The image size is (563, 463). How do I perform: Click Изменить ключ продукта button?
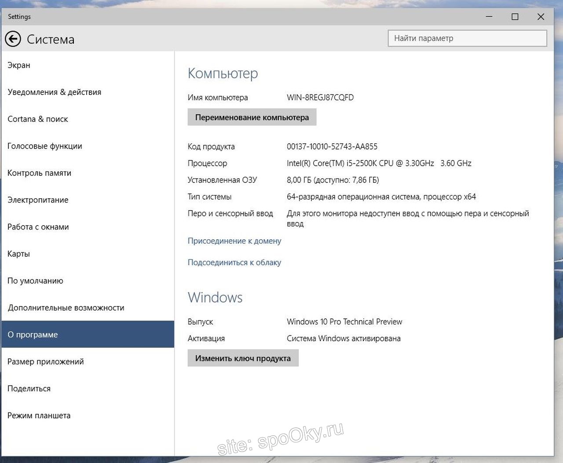point(243,358)
